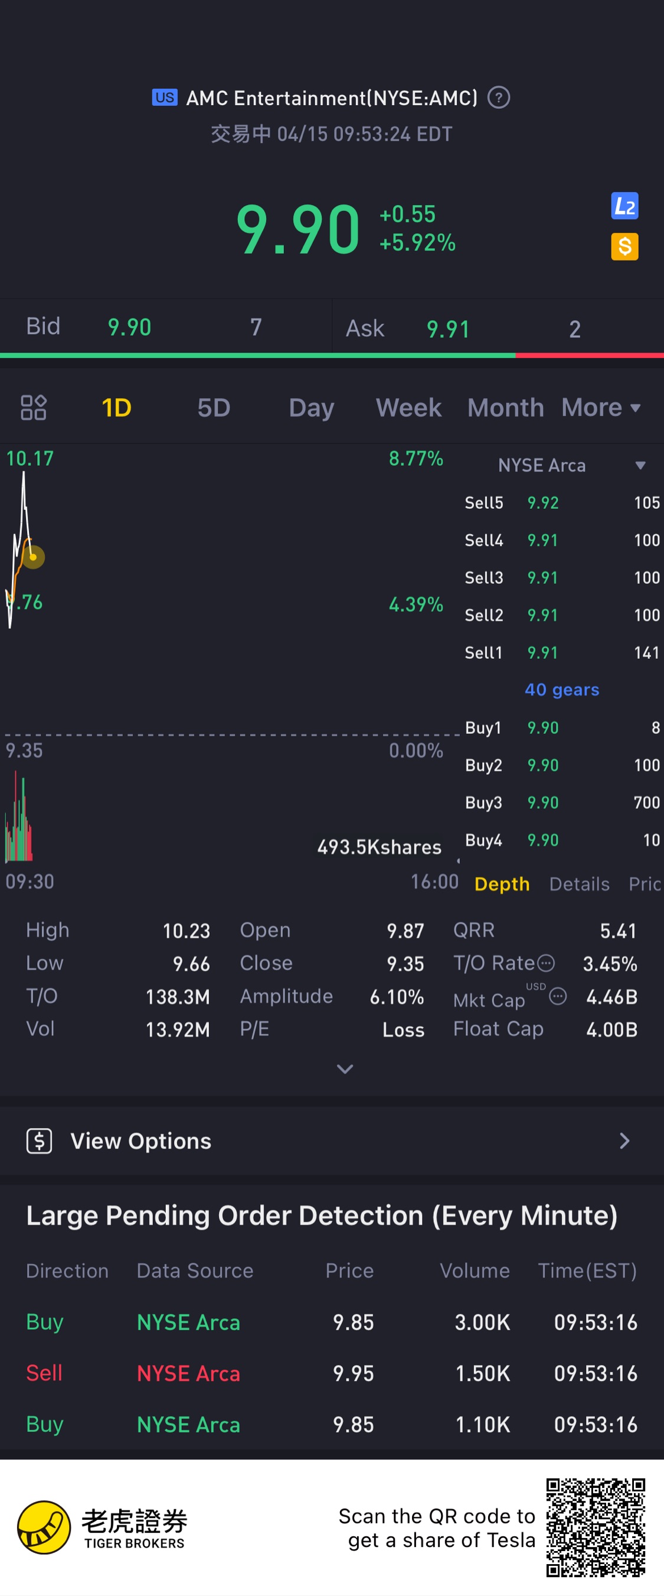The image size is (664, 1596).
Task: Switch to the 5D chart tab
Action: click(x=214, y=407)
